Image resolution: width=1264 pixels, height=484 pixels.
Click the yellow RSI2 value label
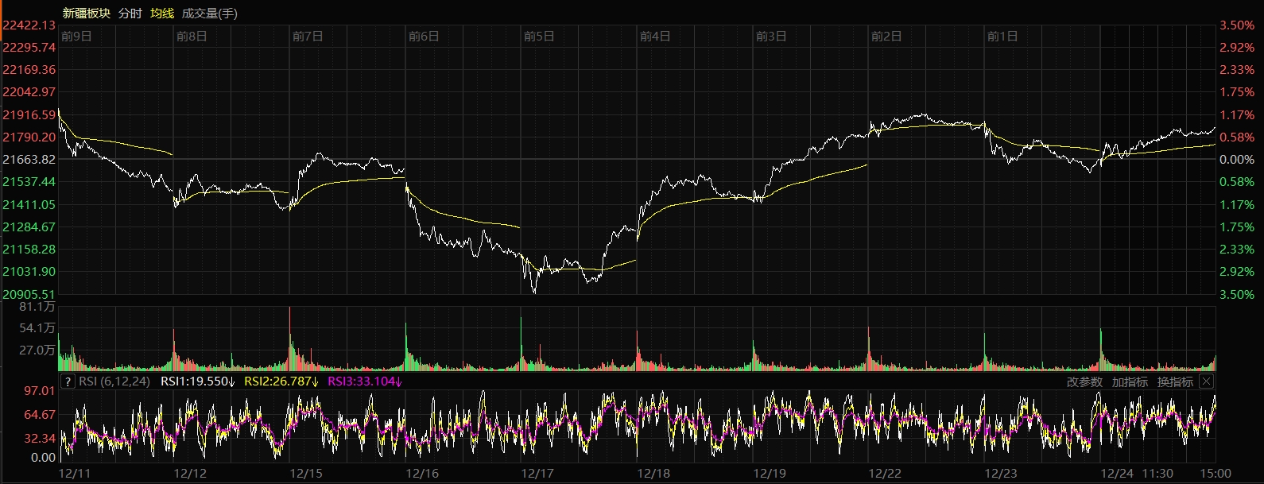click(281, 381)
